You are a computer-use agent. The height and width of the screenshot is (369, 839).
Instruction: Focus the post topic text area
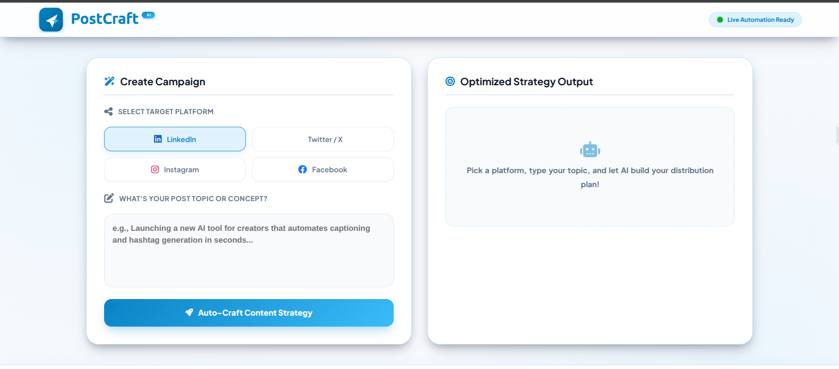coord(249,251)
